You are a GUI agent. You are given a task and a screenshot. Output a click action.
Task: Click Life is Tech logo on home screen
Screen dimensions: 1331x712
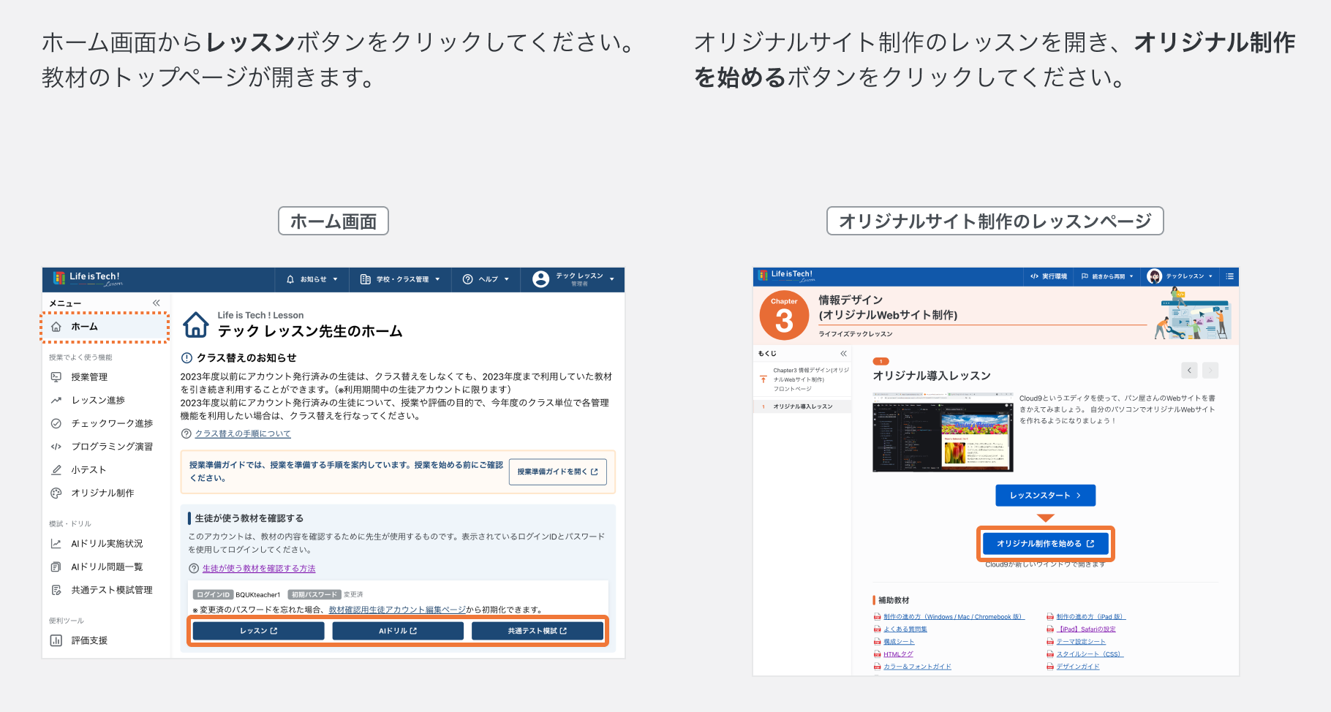87,279
